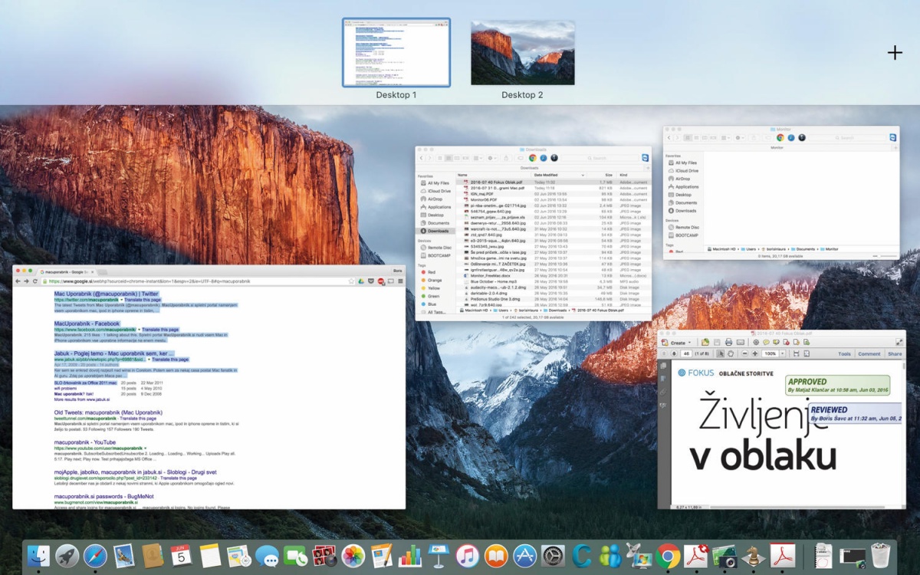Click Green tag in Downloads sidebar
This screenshot has height=575, width=920.
pyautogui.click(x=429, y=296)
